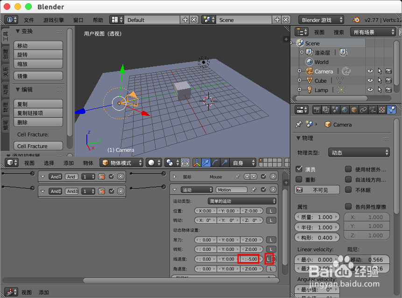Open the Constraints properties tab (chain icon)
402x298 pixels.
(x=363, y=110)
